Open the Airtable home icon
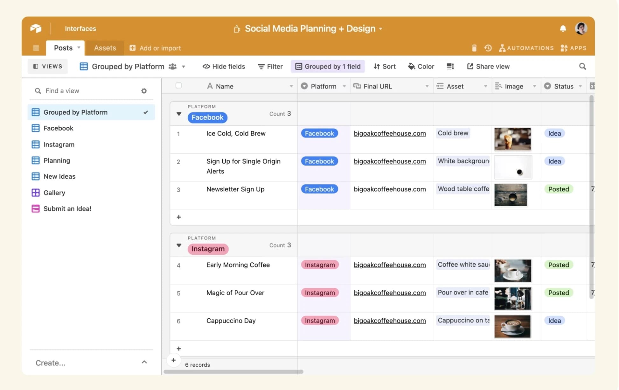The image size is (619, 390). point(36,28)
